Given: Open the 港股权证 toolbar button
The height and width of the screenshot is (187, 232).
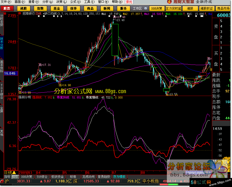Looking at the screenshot, I should [x=207, y=8].
